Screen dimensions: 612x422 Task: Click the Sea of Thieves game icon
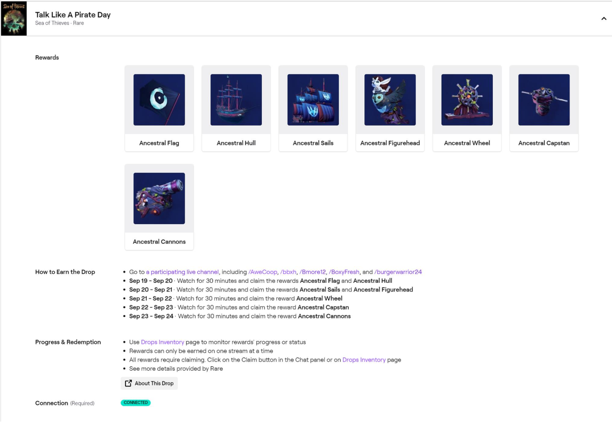14,19
